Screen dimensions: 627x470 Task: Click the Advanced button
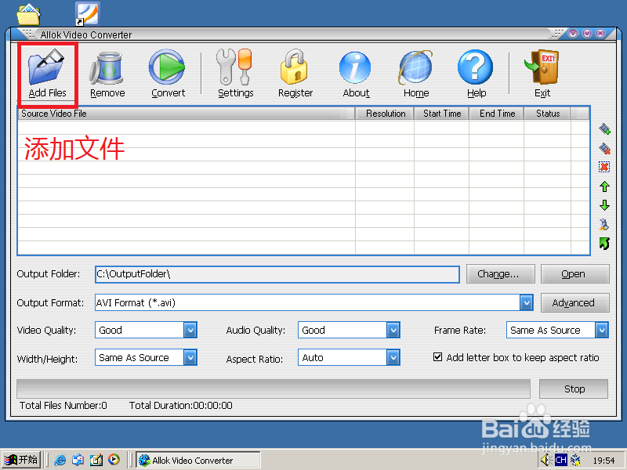click(574, 302)
